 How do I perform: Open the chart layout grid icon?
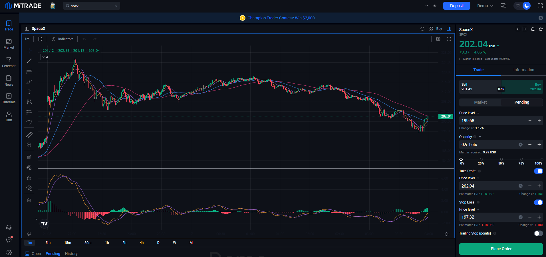[431, 29]
